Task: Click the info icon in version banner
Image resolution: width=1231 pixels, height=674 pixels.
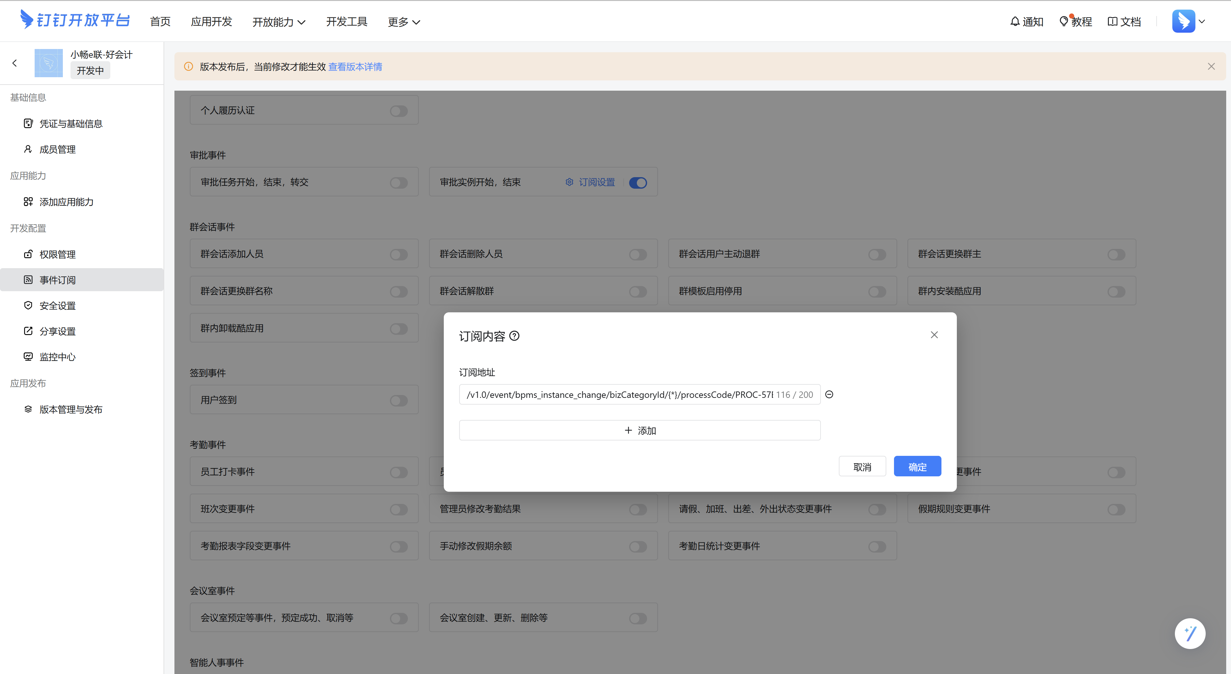Action: (189, 66)
